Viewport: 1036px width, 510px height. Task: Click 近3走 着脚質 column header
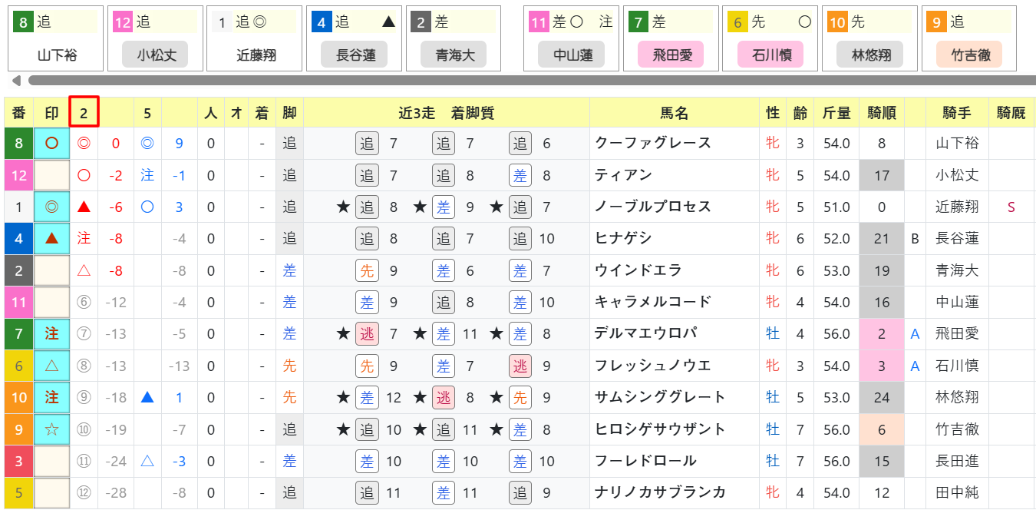[x=447, y=113]
